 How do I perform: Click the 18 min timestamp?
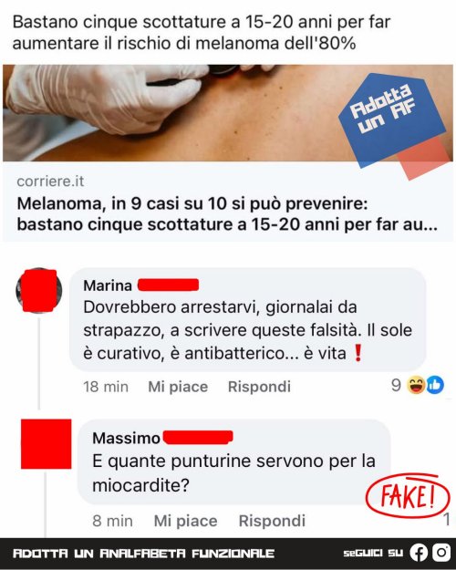pos(106,387)
